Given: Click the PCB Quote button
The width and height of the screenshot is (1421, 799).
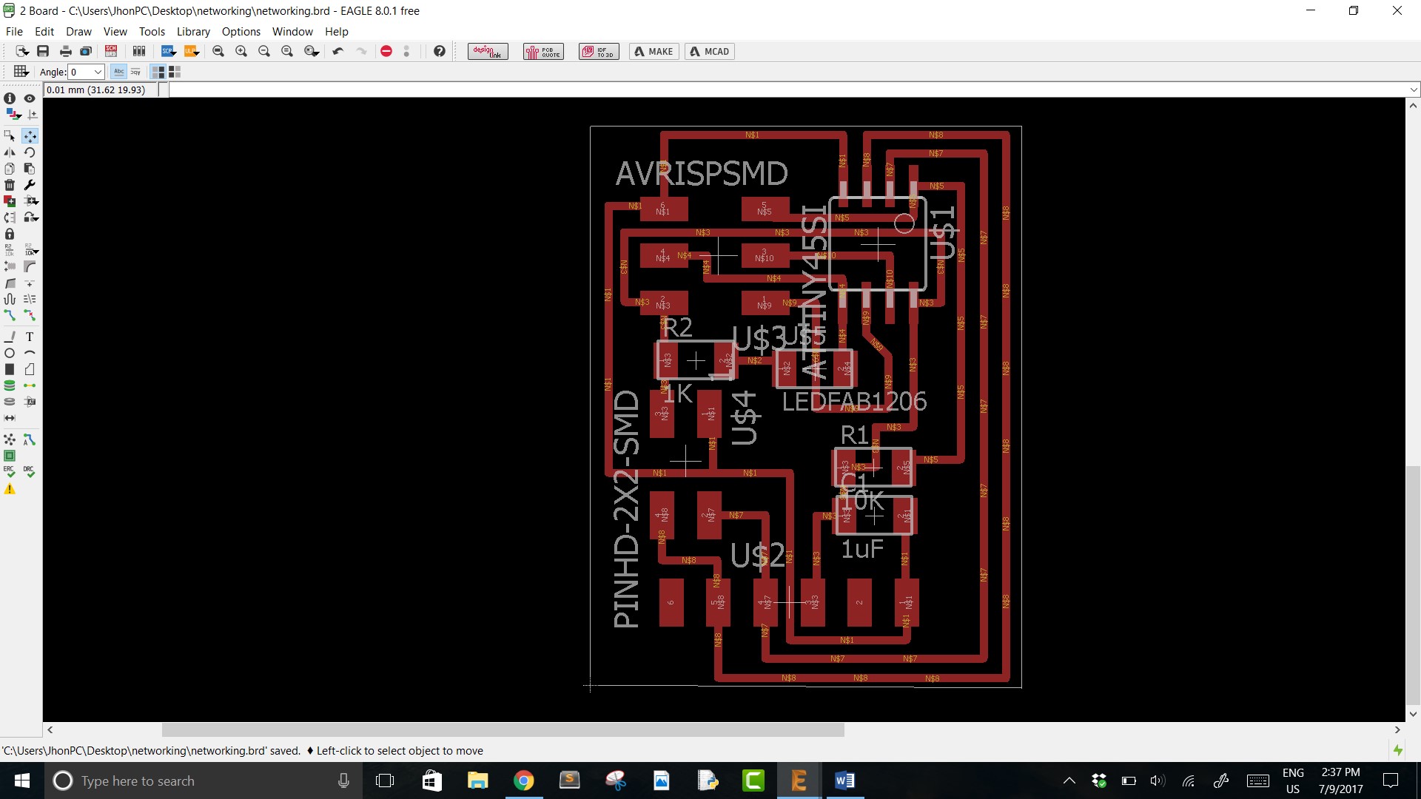Looking at the screenshot, I should (x=543, y=51).
